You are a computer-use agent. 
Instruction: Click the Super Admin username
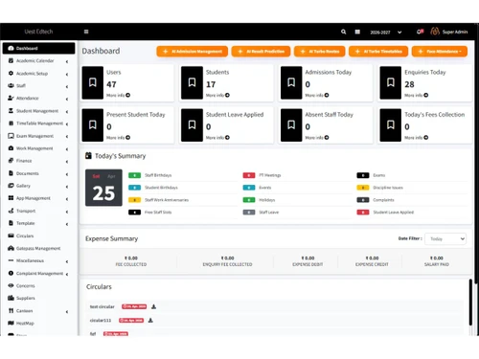pos(455,32)
